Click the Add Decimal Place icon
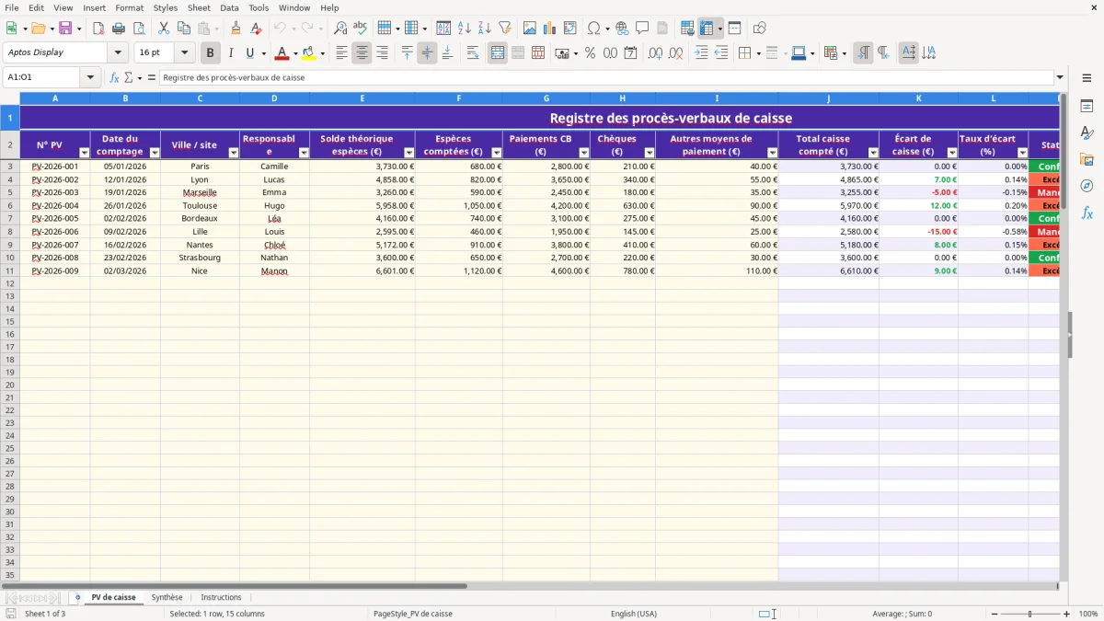The image size is (1104, 621). [656, 53]
